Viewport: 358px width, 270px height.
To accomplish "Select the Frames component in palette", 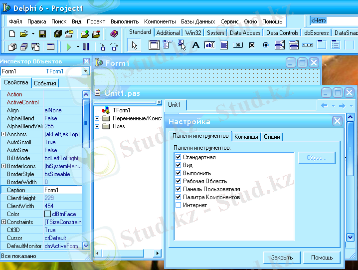I will [154, 45].
